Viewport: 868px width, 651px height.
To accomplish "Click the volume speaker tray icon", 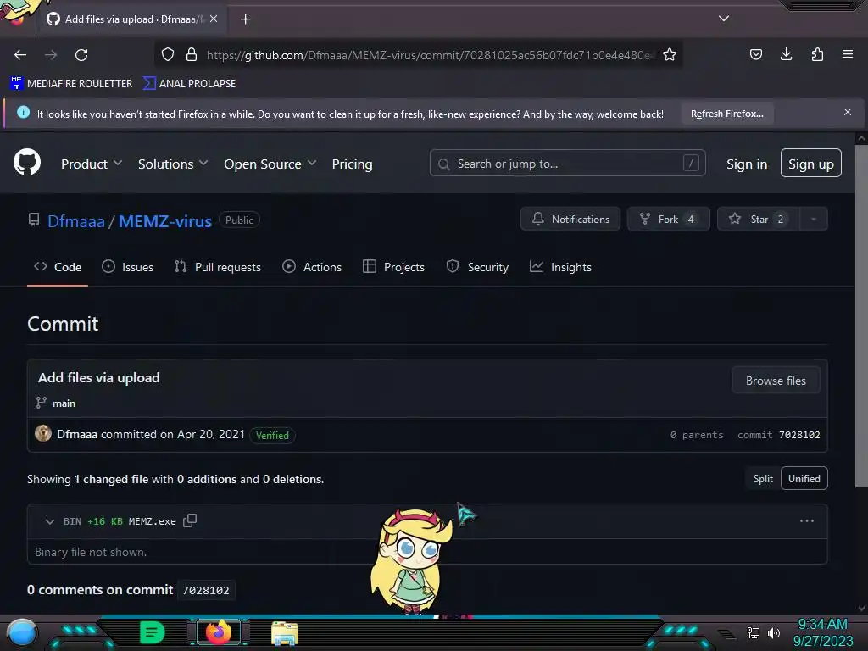I will click(774, 632).
